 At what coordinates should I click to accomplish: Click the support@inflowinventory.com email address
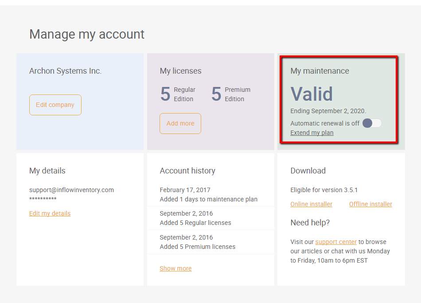point(72,190)
